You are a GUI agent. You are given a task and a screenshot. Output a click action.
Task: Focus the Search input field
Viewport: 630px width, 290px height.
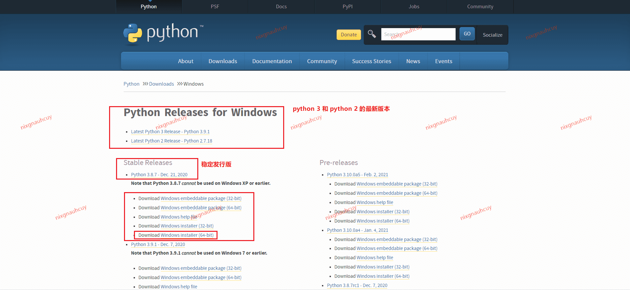click(418, 34)
